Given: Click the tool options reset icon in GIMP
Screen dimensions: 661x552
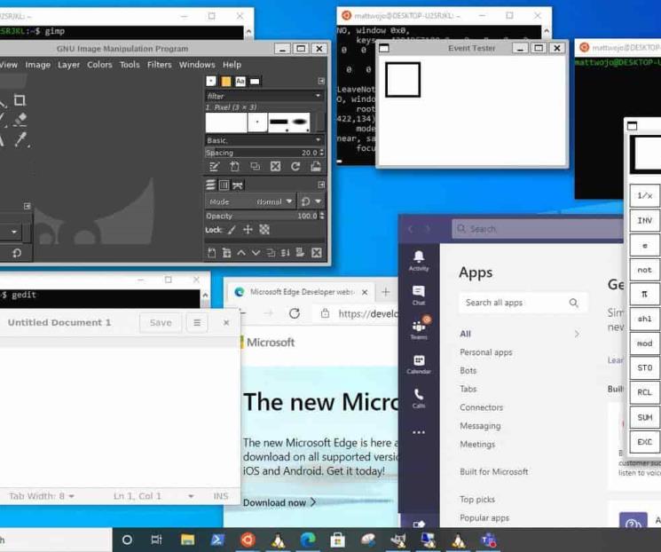Looking at the screenshot, I should [17, 253].
